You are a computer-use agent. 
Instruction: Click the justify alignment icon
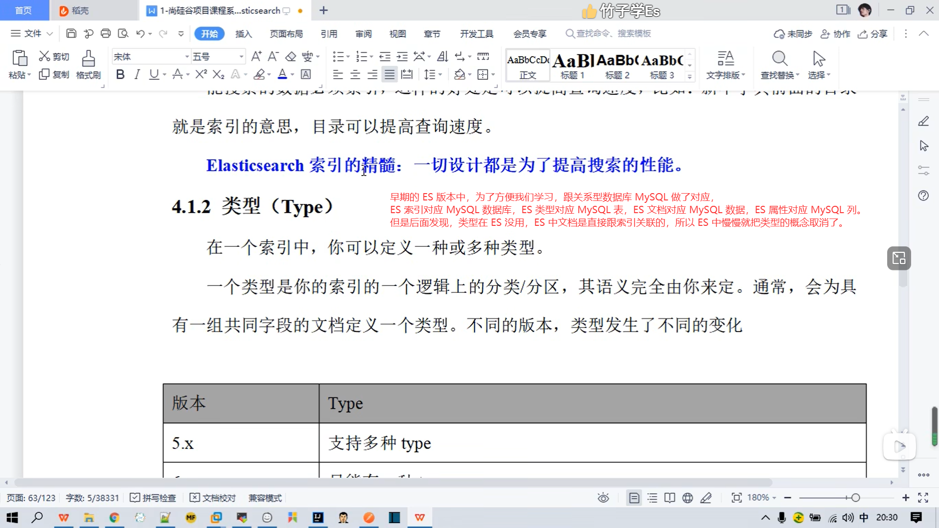coord(389,74)
